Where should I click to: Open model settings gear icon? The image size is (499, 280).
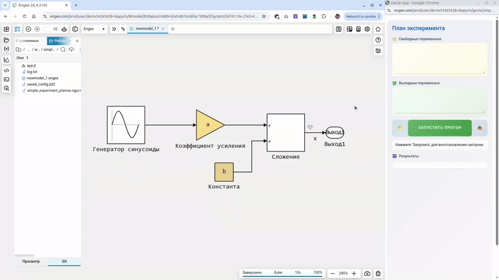click(367, 29)
